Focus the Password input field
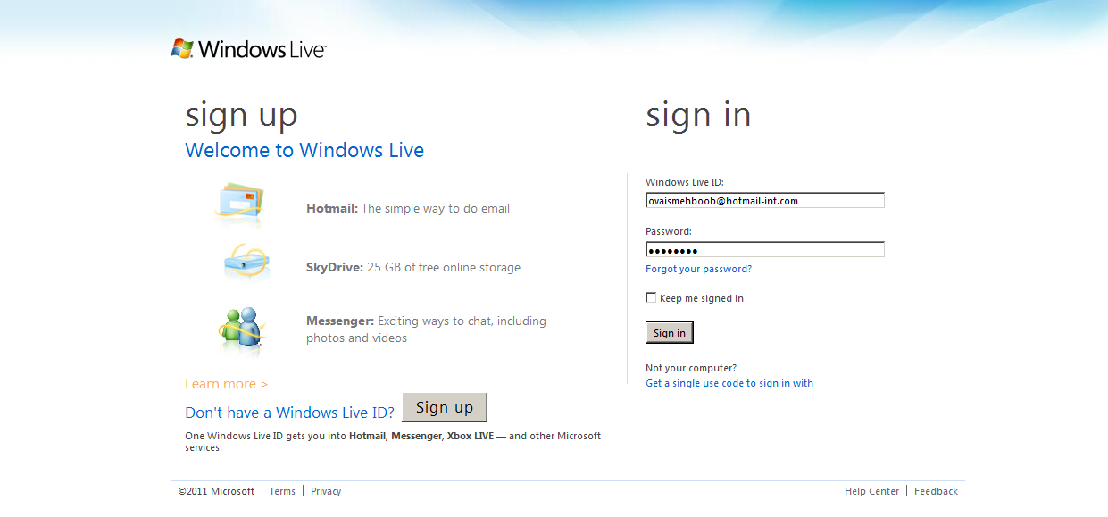Screen dimensions: 1108x517 764,250
